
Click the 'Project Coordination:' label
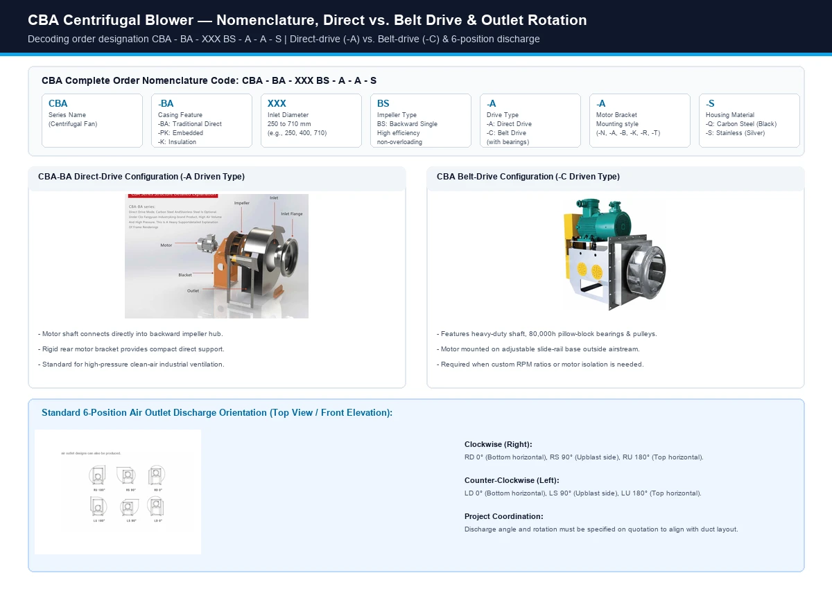click(504, 516)
